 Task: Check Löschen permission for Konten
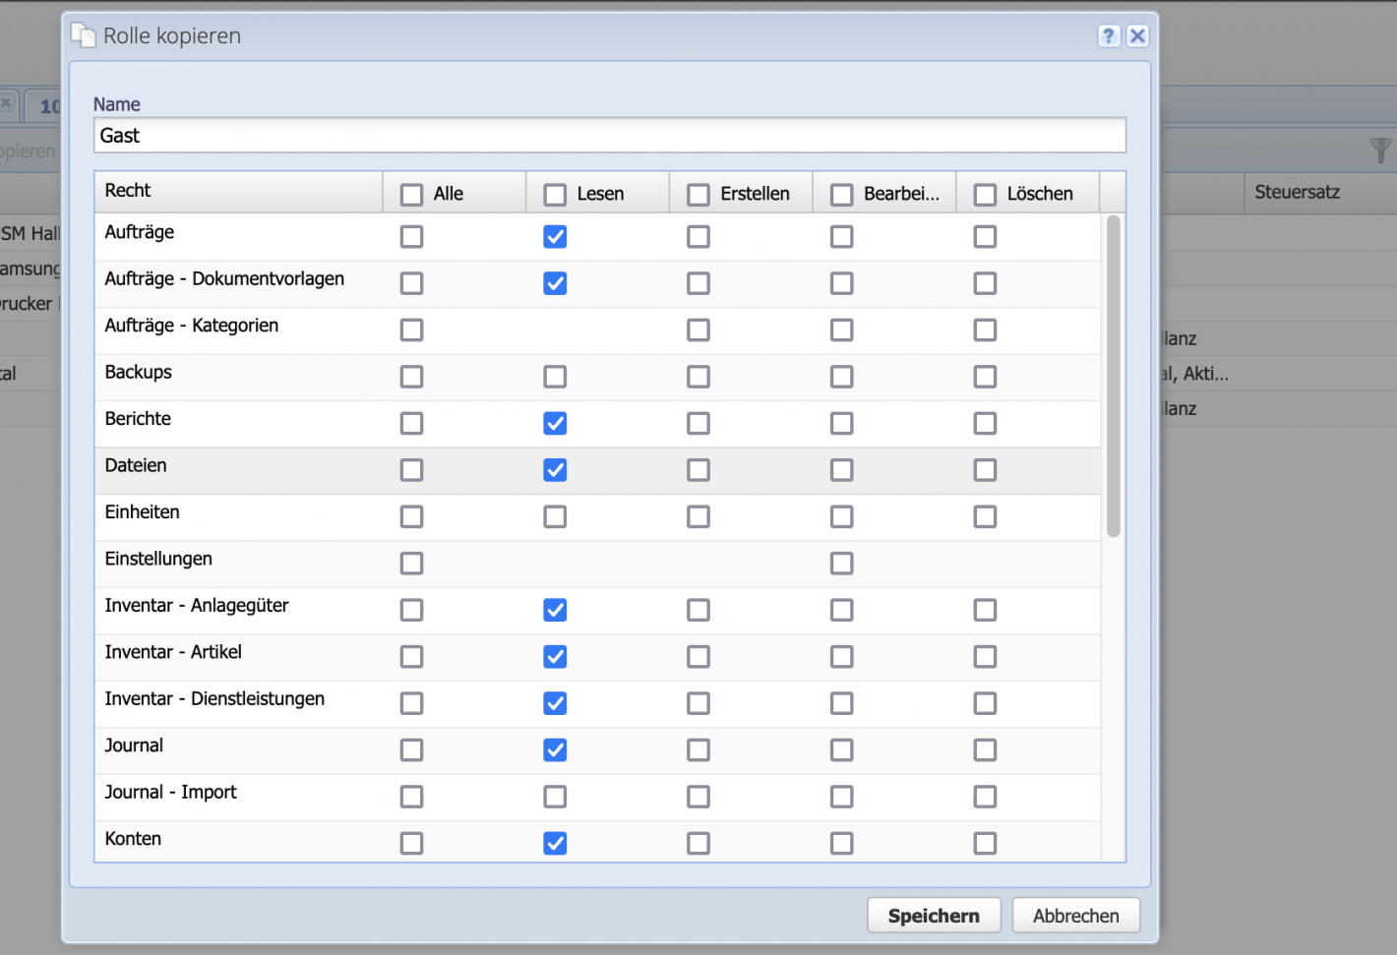(x=985, y=843)
